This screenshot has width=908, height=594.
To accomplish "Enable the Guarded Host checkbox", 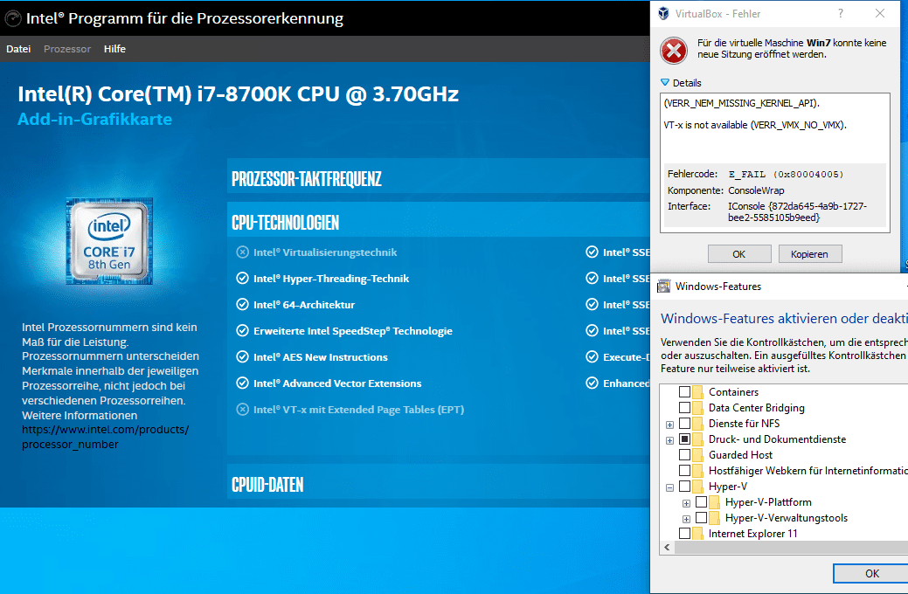I will (x=684, y=455).
